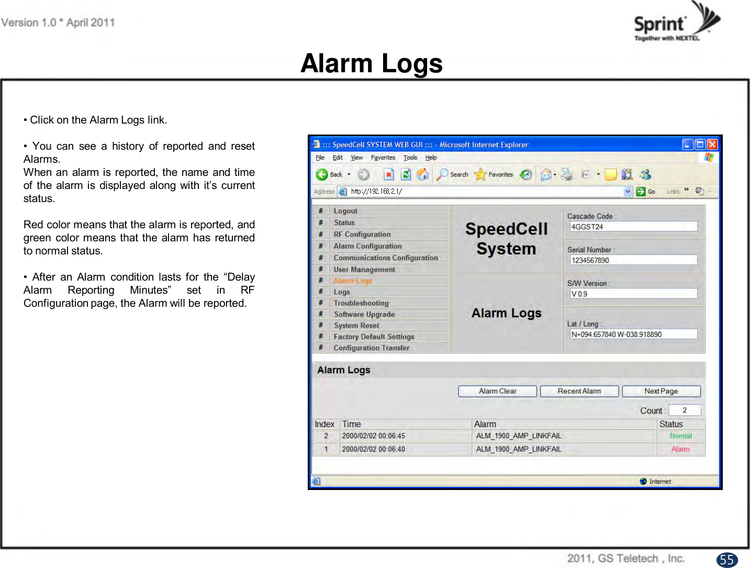The height and width of the screenshot is (568, 750).
Task: Open System Reset link
Action: tap(356, 326)
